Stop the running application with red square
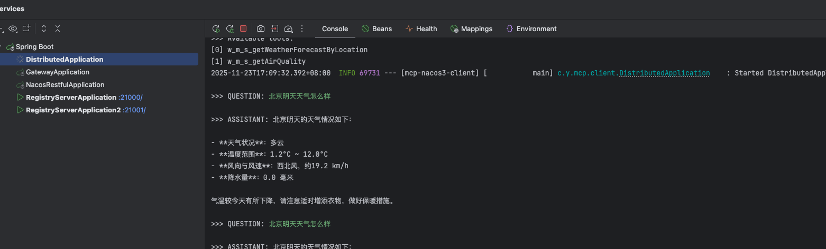This screenshot has height=249, width=826. (243, 29)
